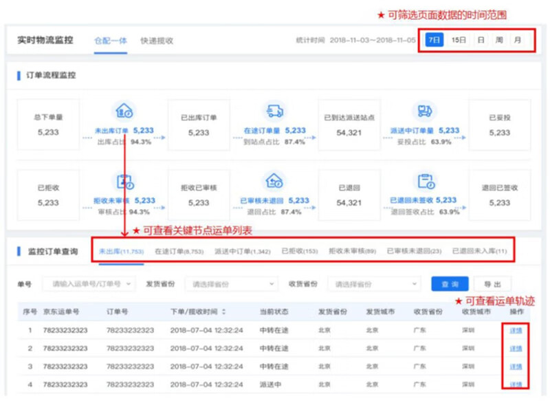Click the warehouse icon above 未出库订单
550x401 pixels.
(x=124, y=111)
